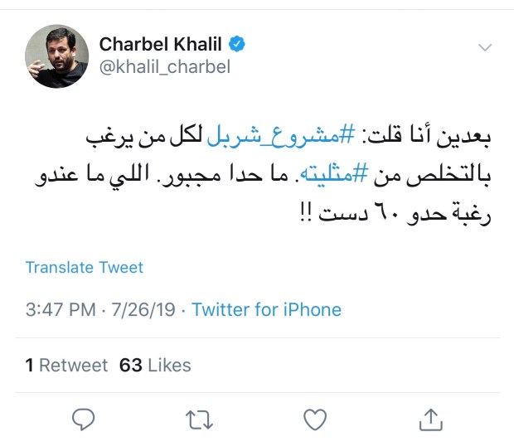Screen dimensions: 514x446
Task: Tap the share upload icon
Action: click(x=429, y=420)
